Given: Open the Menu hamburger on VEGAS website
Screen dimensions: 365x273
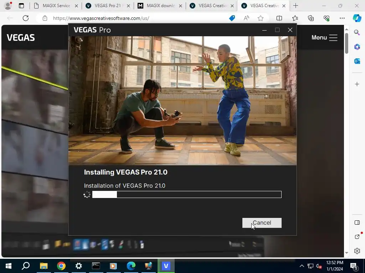Looking at the screenshot, I should coord(324,38).
